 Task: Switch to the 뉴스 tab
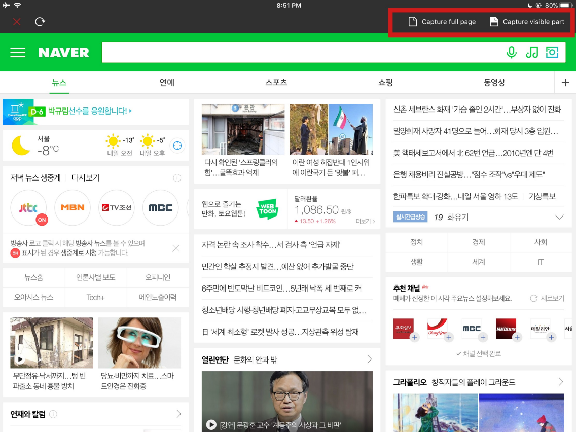(59, 82)
